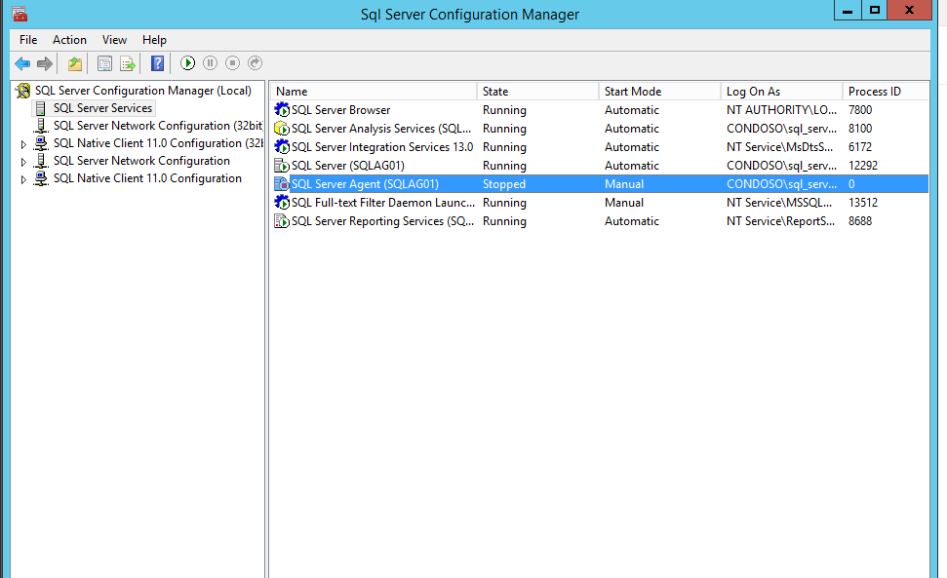The height and width of the screenshot is (578, 947).
Task: Expand the SQL Native Client 11.0 Configuration node
Action: click(x=23, y=179)
